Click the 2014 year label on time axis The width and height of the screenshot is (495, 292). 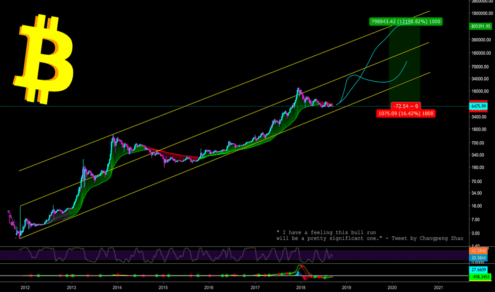(x=117, y=288)
